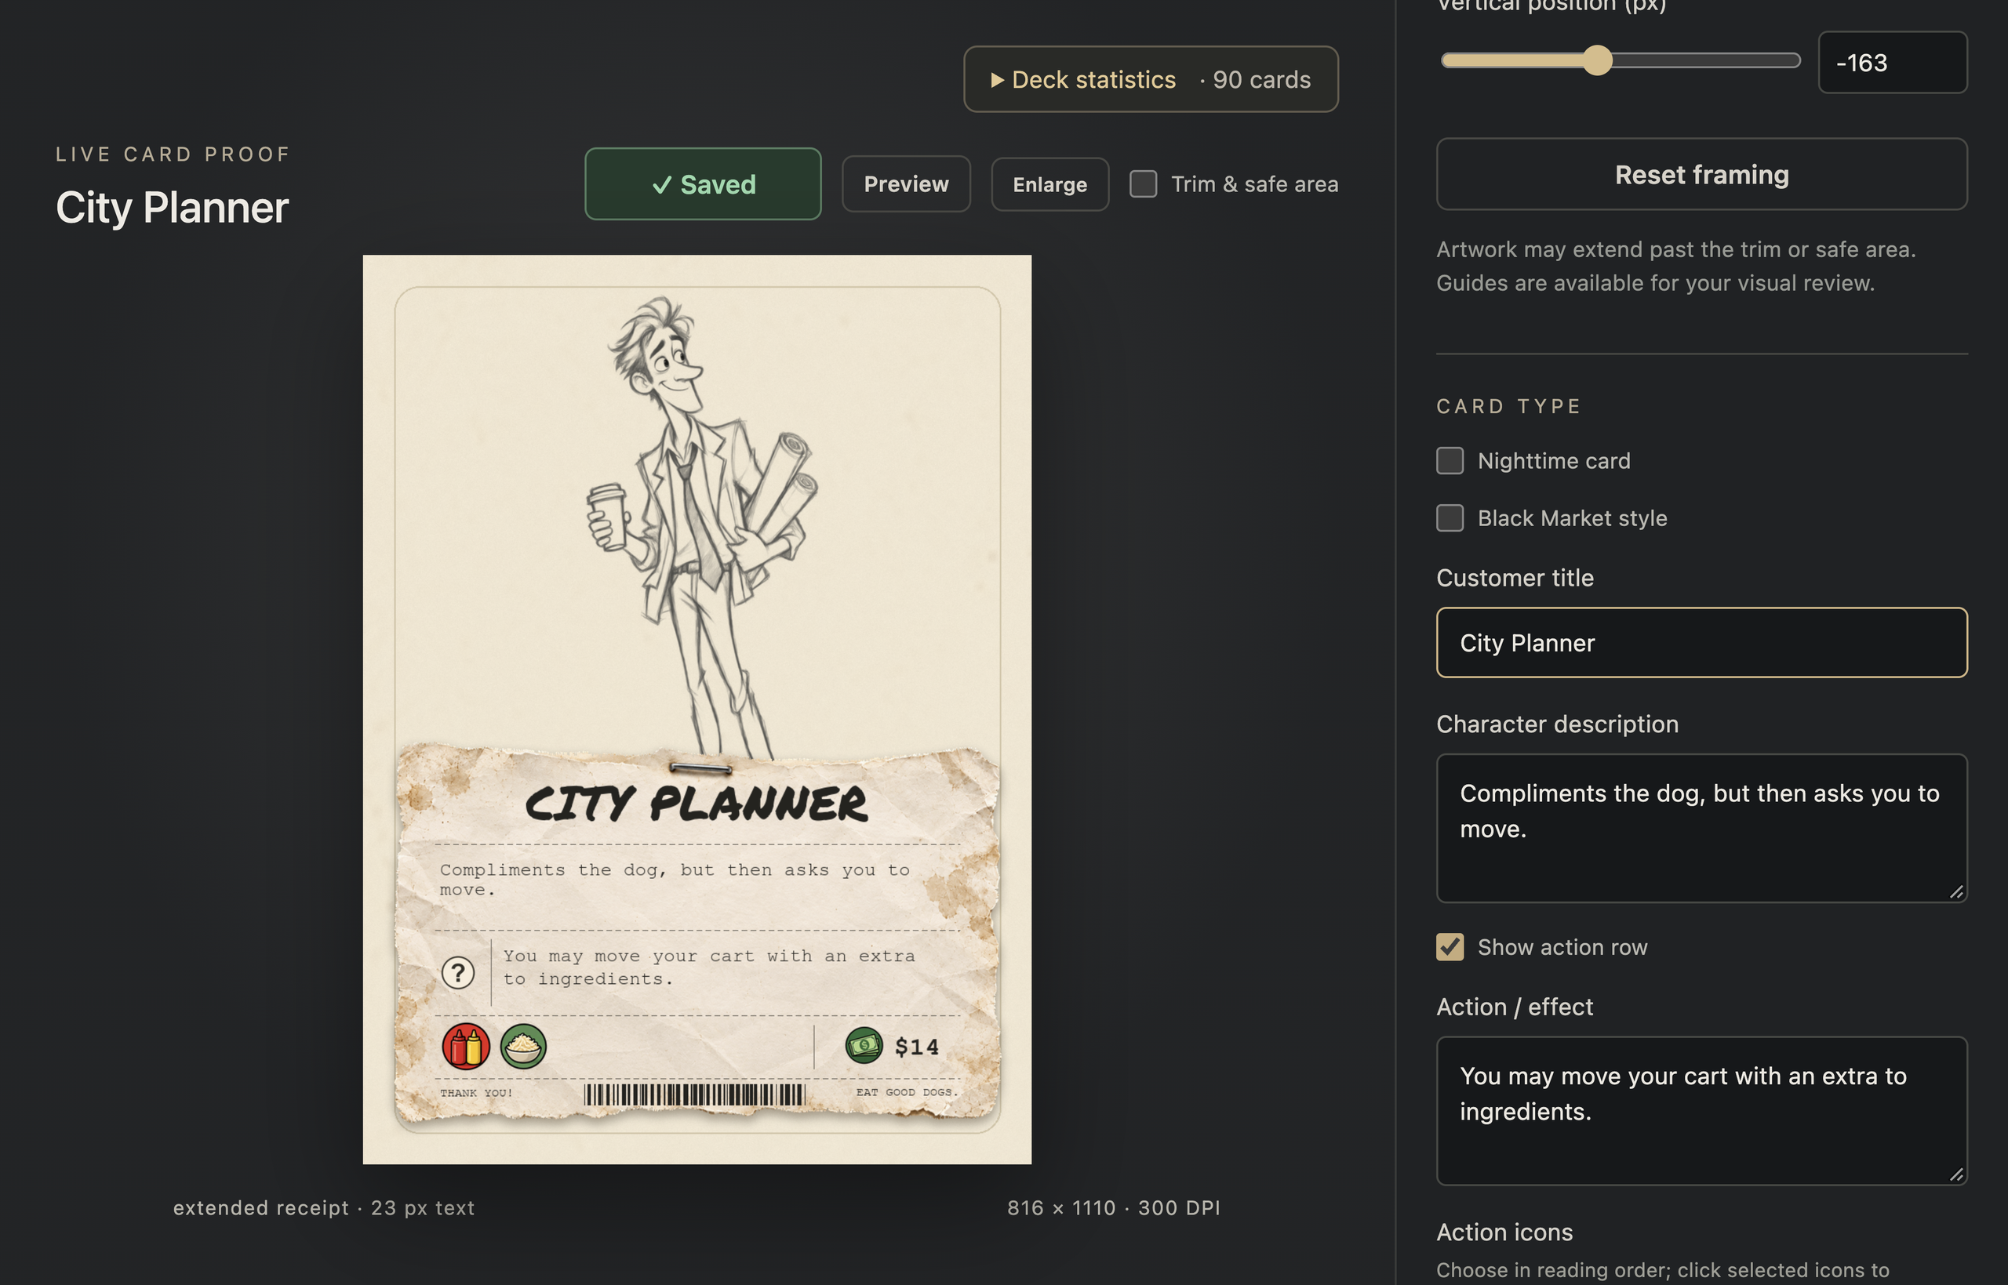Enable the Trim & safe area checkbox

tap(1143, 183)
